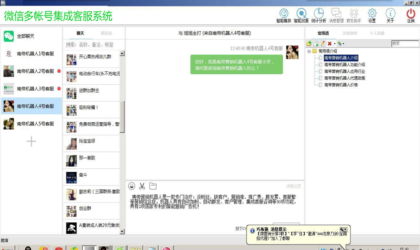This screenshot has width=420, height=250.
Task: Open chat 开心果热闹非凡群
Action: coord(91,59)
